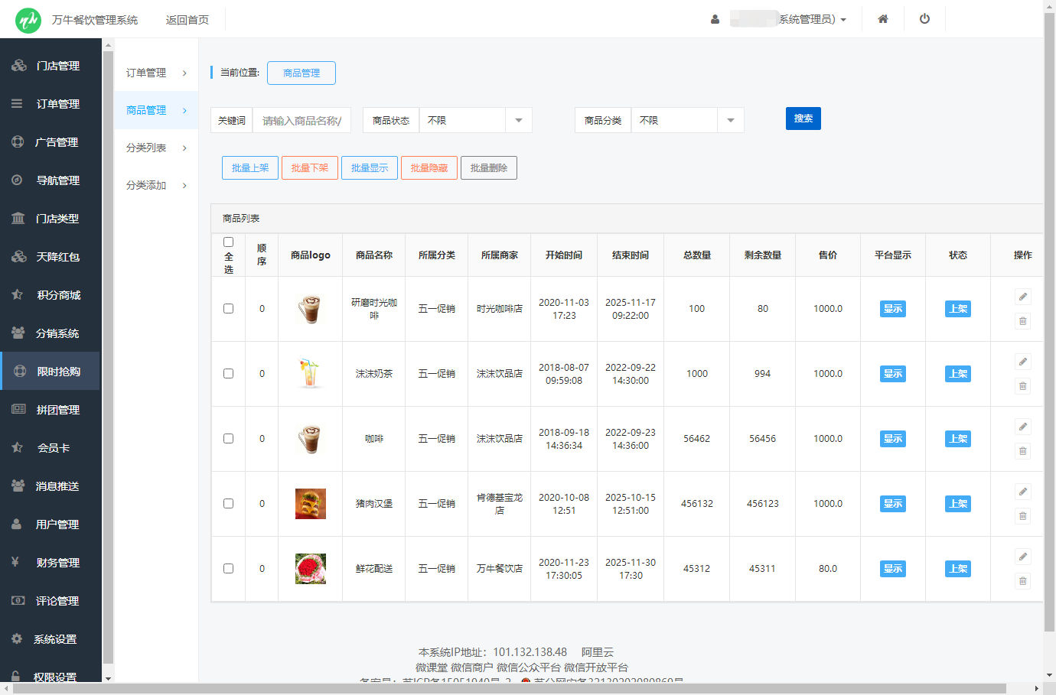The image size is (1056, 695).
Task: Focus the 关键词 product name input
Action: point(301,121)
